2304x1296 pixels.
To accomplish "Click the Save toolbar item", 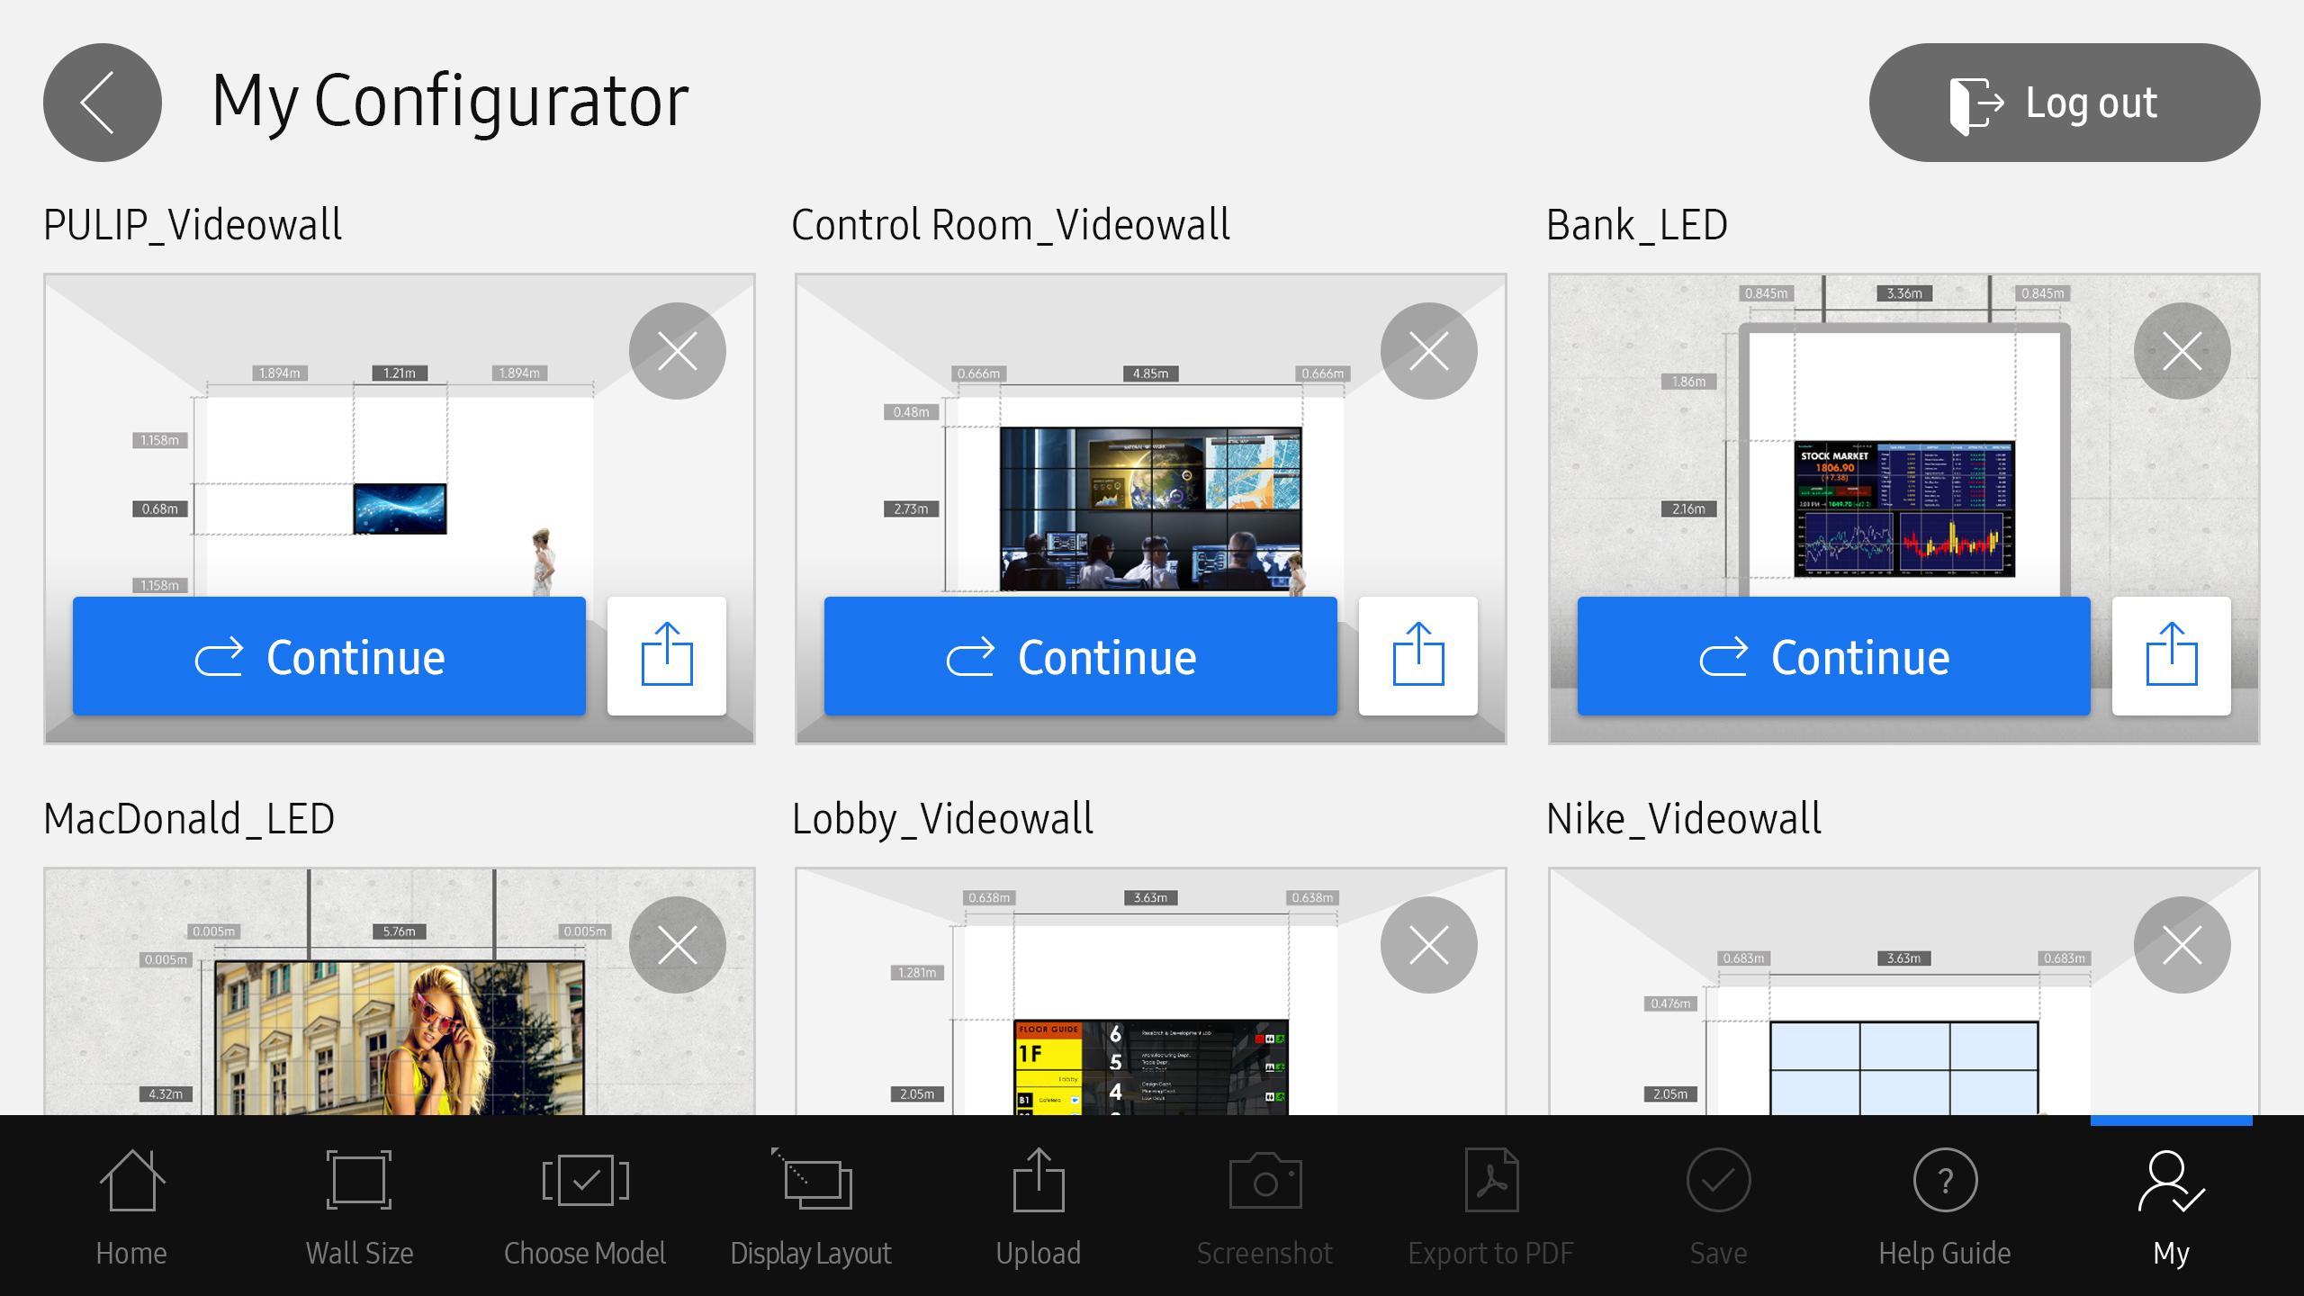I will coord(1718,1208).
